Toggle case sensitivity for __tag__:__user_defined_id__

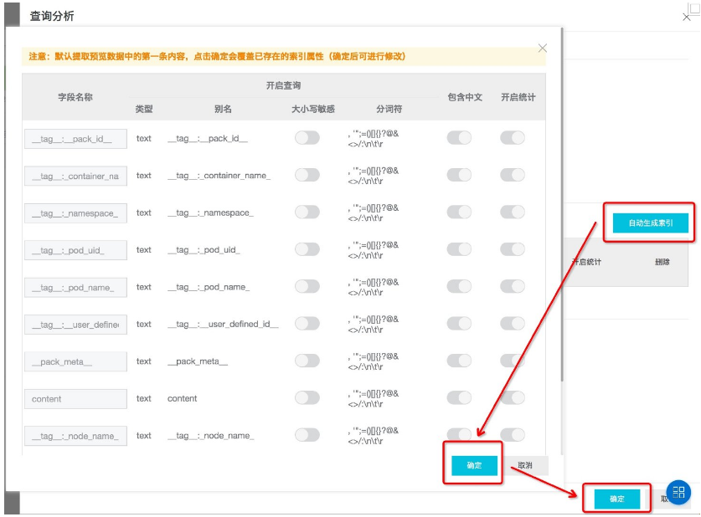click(307, 323)
